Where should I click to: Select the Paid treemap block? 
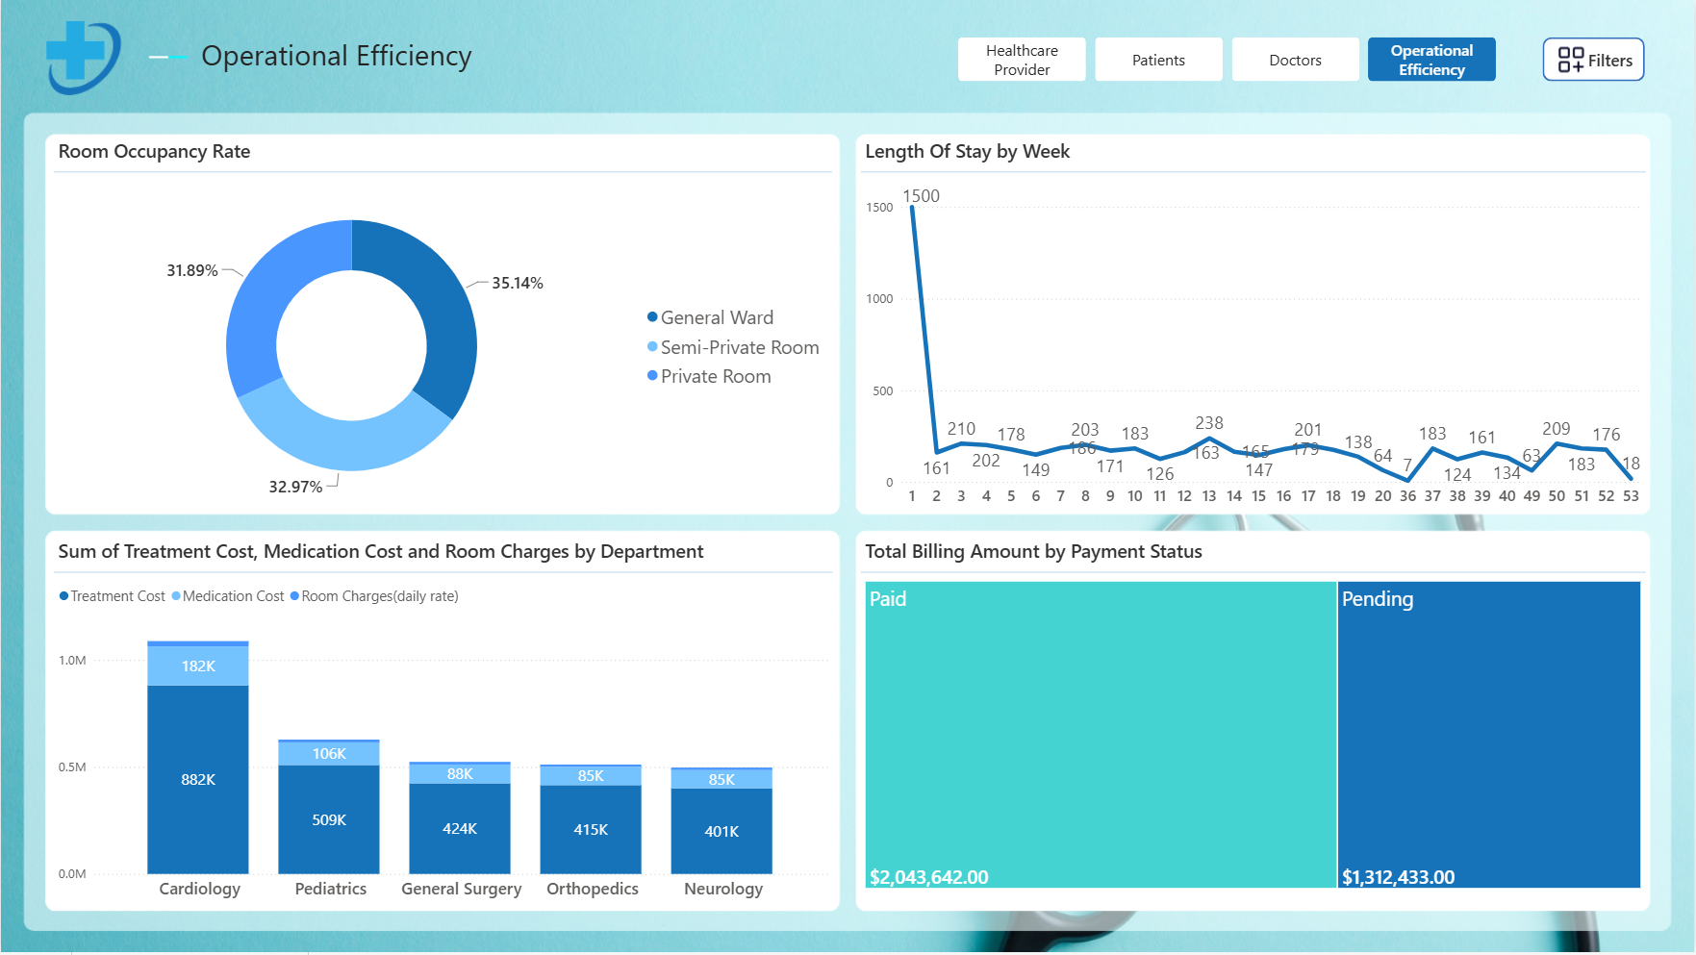coord(1101,734)
